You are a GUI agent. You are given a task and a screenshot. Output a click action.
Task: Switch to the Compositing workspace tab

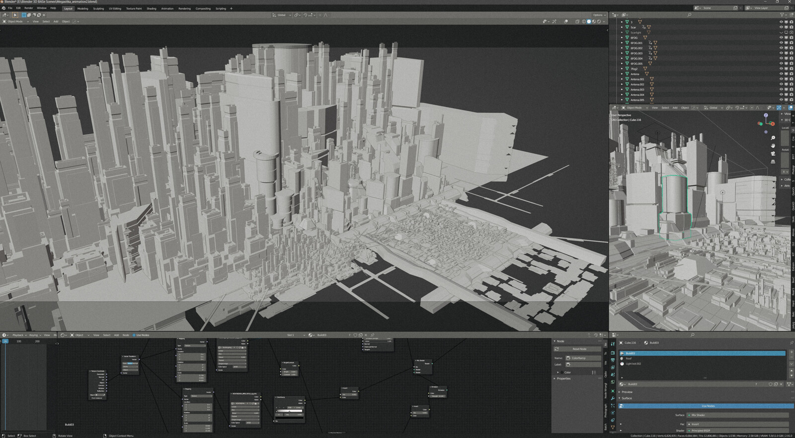(203, 8)
